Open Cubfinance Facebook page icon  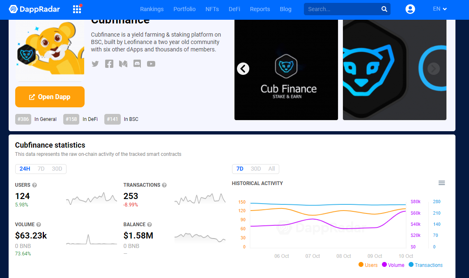(x=109, y=64)
